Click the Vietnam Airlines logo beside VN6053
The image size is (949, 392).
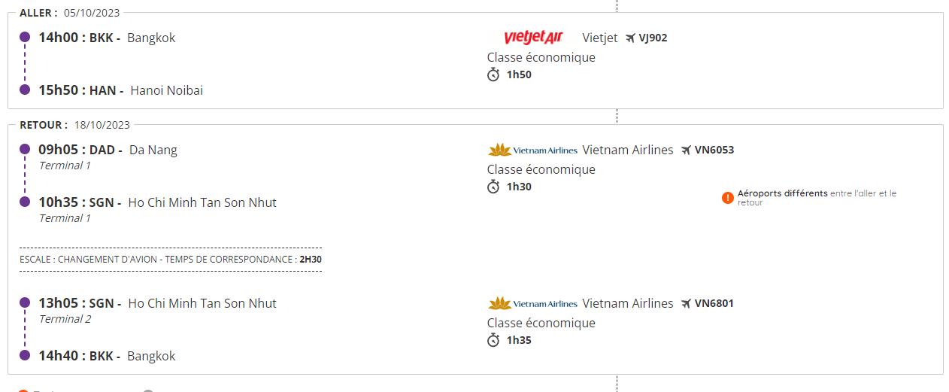[532, 150]
